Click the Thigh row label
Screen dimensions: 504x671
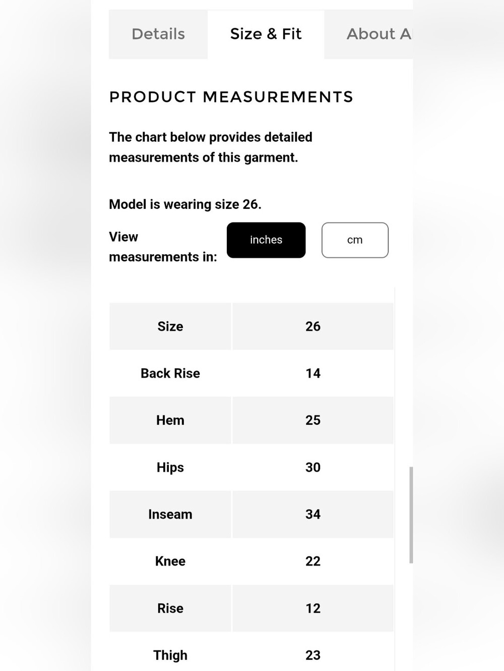[x=170, y=655]
